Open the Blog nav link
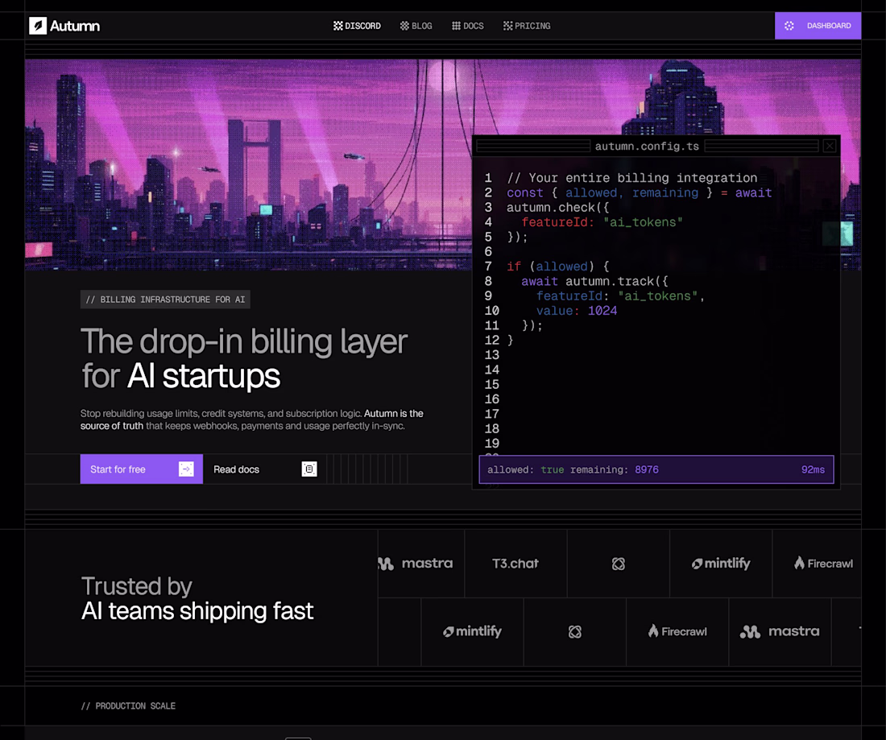 pyautogui.click(x=416, y=26)
